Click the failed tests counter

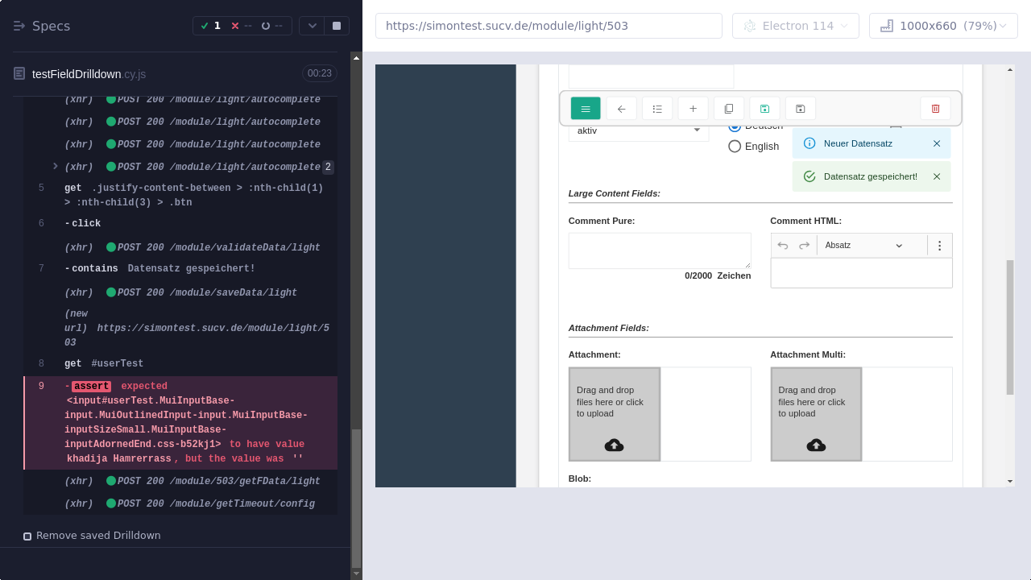(x=242, y=26)
